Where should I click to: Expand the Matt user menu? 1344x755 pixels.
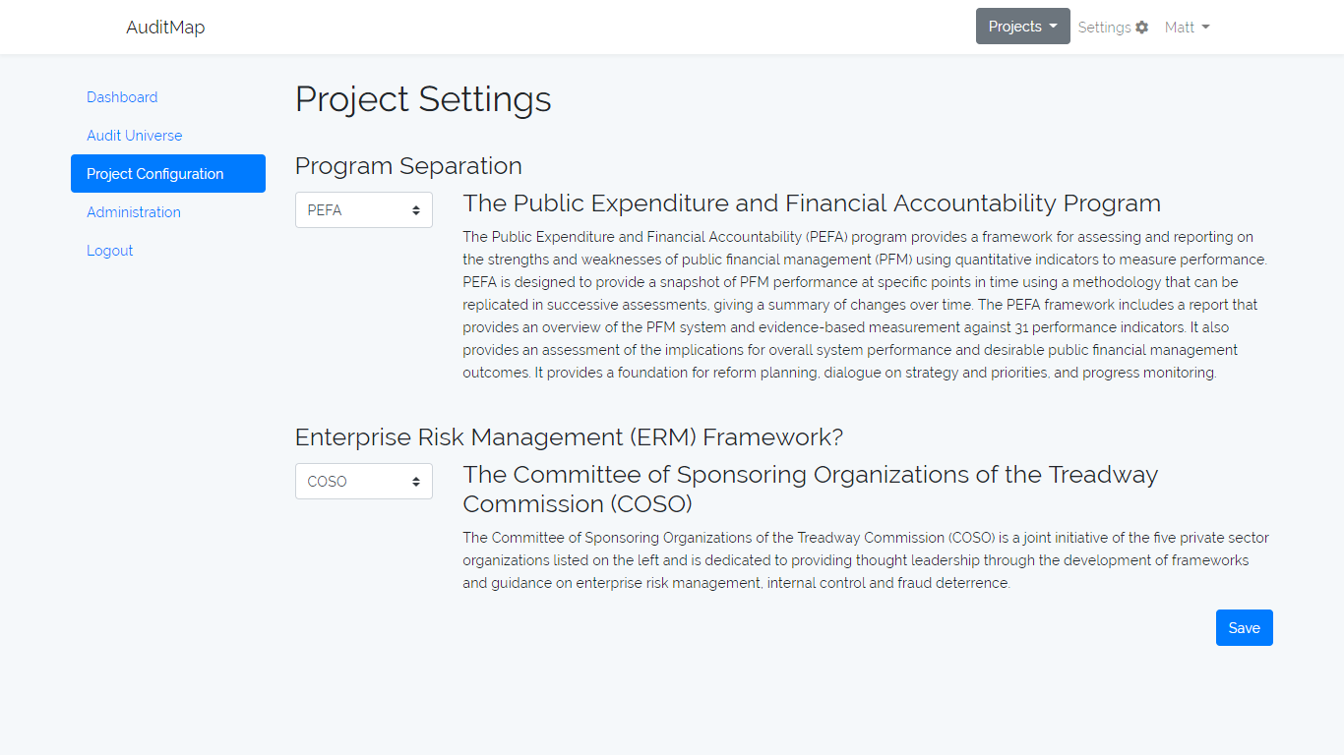(1187, 28)
